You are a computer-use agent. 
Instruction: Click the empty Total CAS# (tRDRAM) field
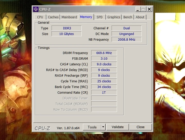[104, 104]
